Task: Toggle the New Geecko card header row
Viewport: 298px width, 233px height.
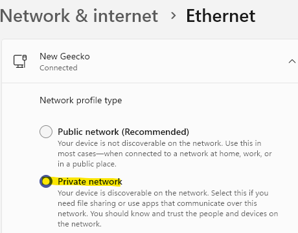Action: pyautogui.click(x=150, y=61)
